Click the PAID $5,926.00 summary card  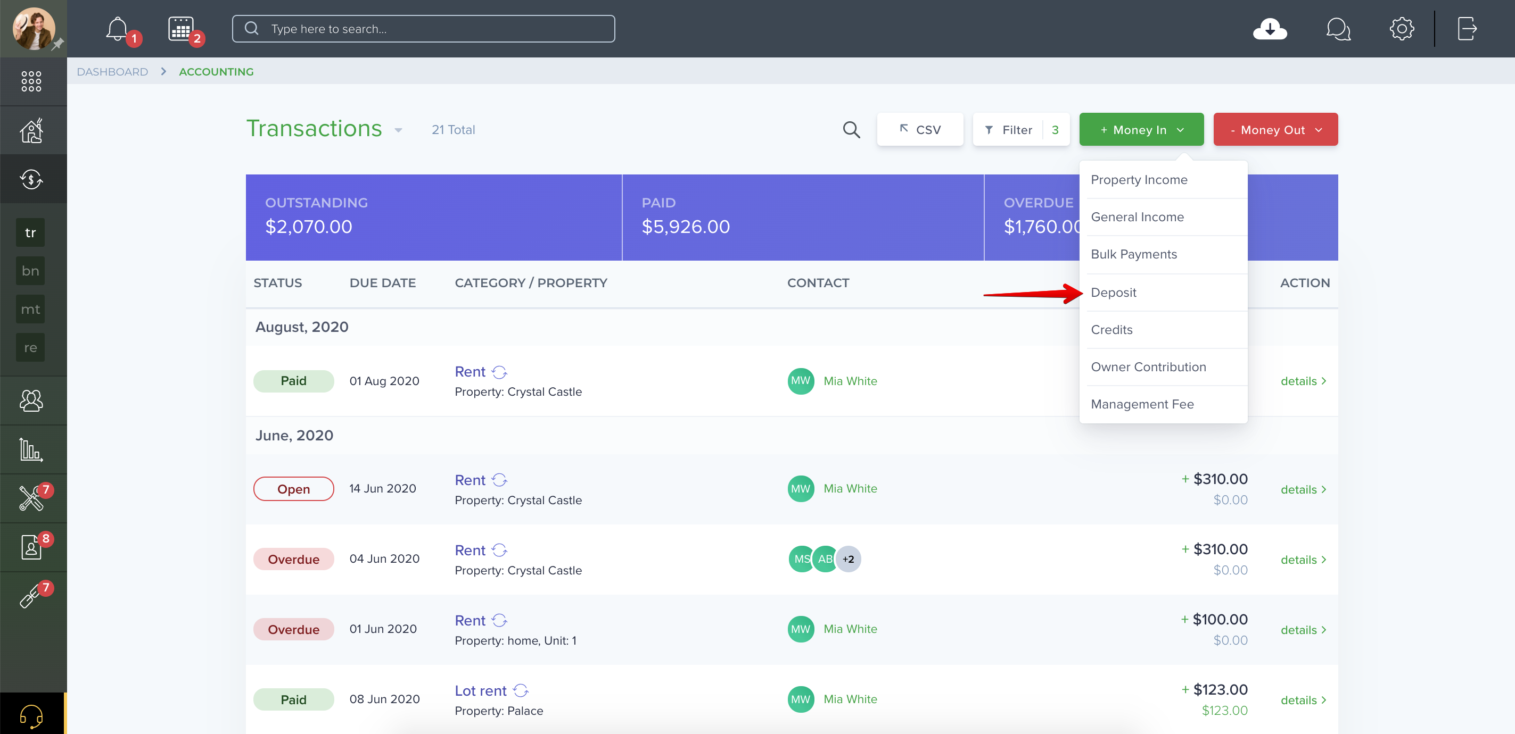pyautogui.click(x=803, y=218)
